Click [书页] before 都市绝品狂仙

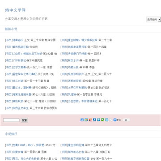point(9,47)
